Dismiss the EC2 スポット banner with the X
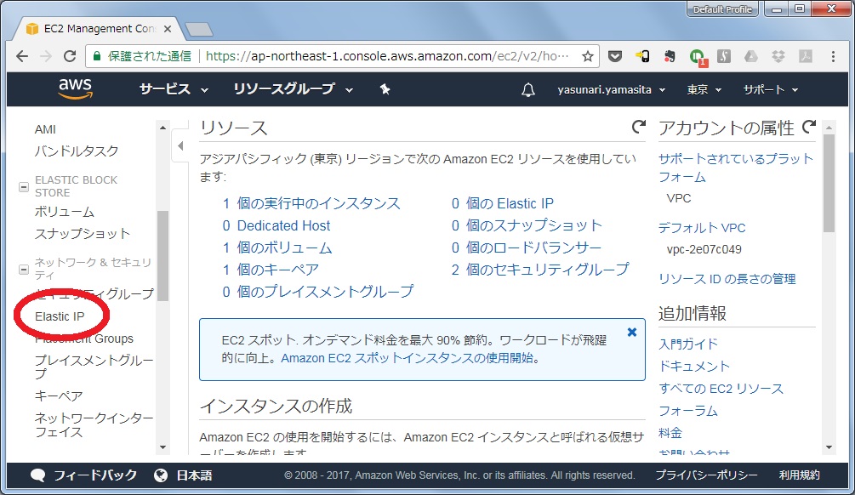Image resolution: width=855 pixels, height=495 pixels. tap(632, 332)
